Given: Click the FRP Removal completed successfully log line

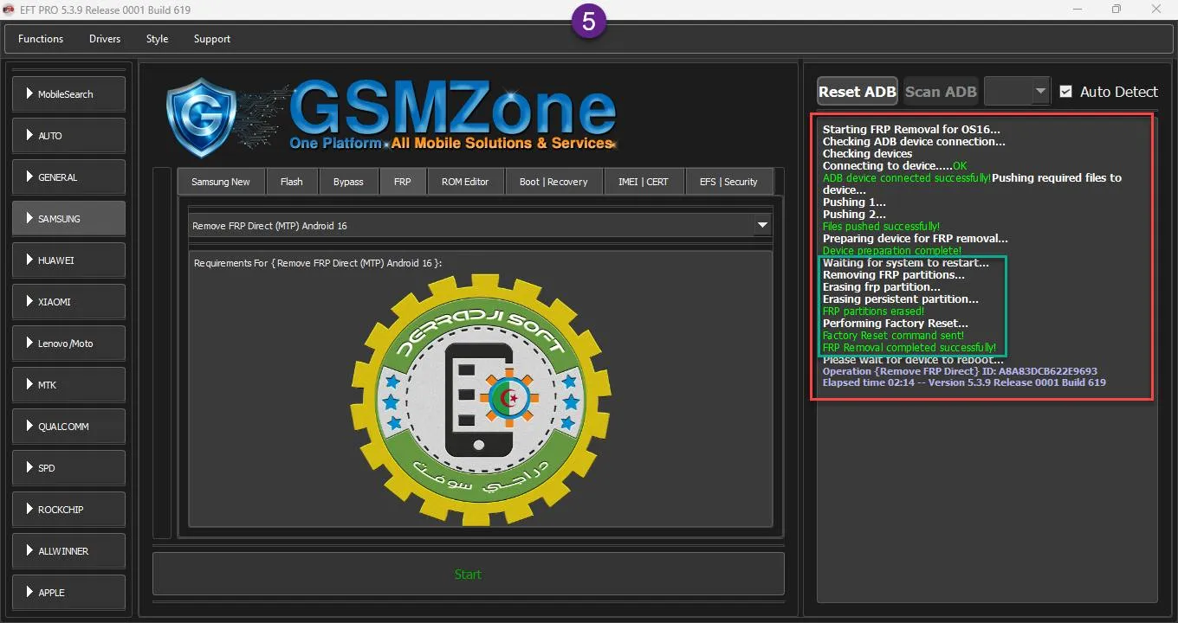Looking at the screenshot, I should (909, 348).
